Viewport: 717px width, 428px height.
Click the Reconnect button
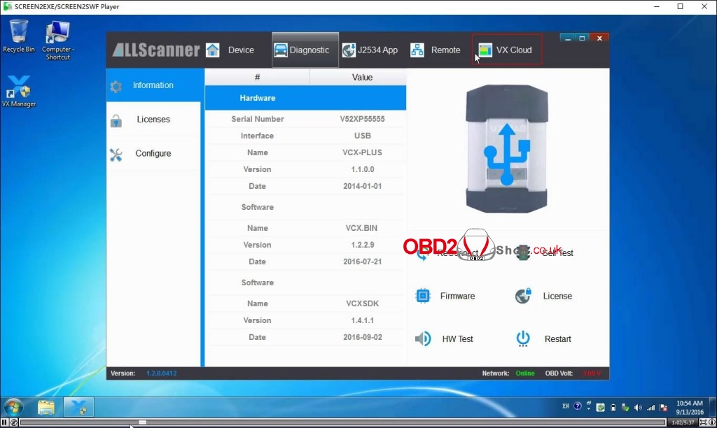pyautogui.click(x=448, y=253)
